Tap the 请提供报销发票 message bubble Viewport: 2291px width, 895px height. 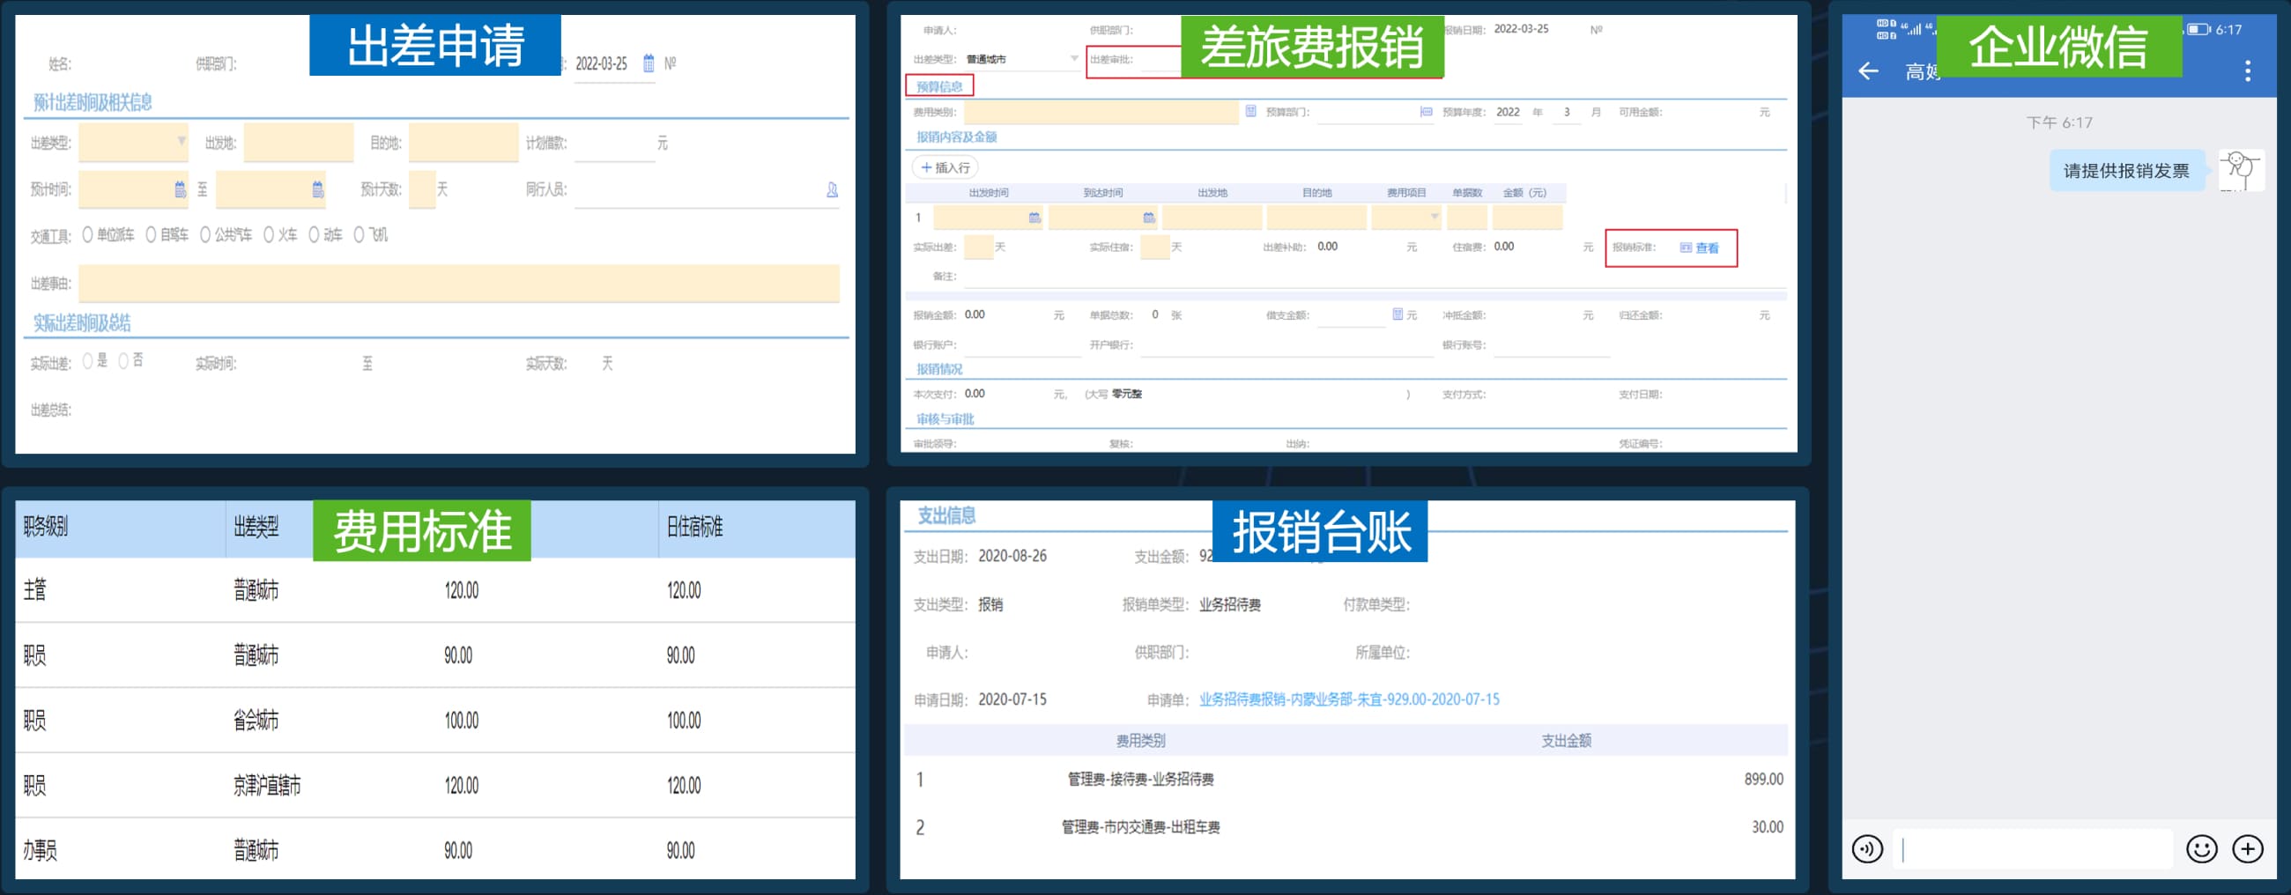click(2126, 171)
